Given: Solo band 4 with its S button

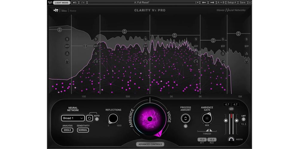Looking at the screenshot, I should tap(196, 39).
